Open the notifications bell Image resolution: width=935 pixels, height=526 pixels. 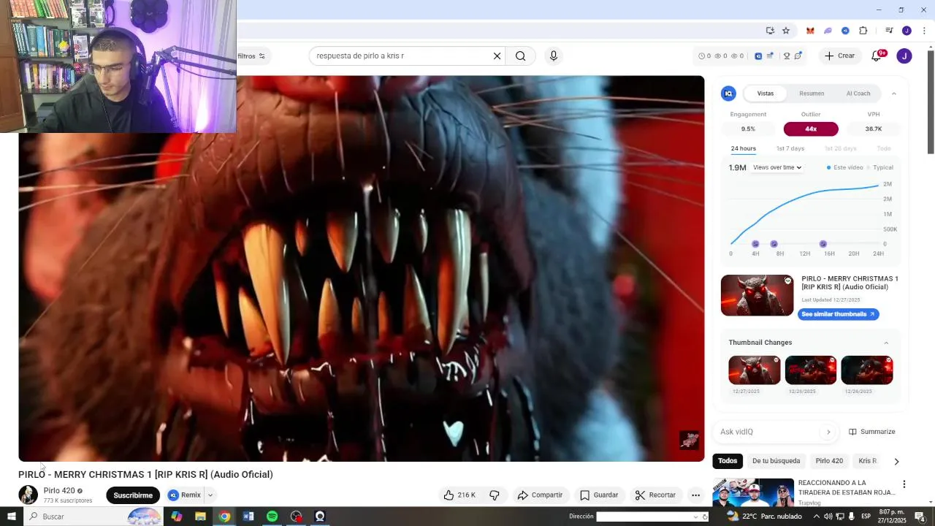(x=877, y=56)
